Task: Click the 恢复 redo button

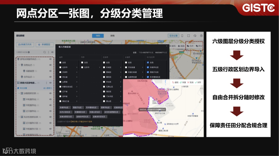Action: (183, 82)
